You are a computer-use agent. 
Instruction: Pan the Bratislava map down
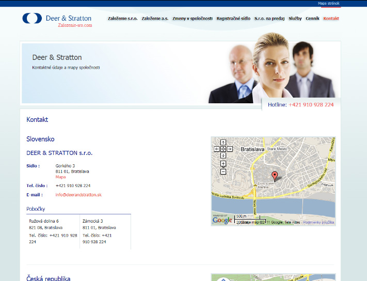[x=223, y=155]
